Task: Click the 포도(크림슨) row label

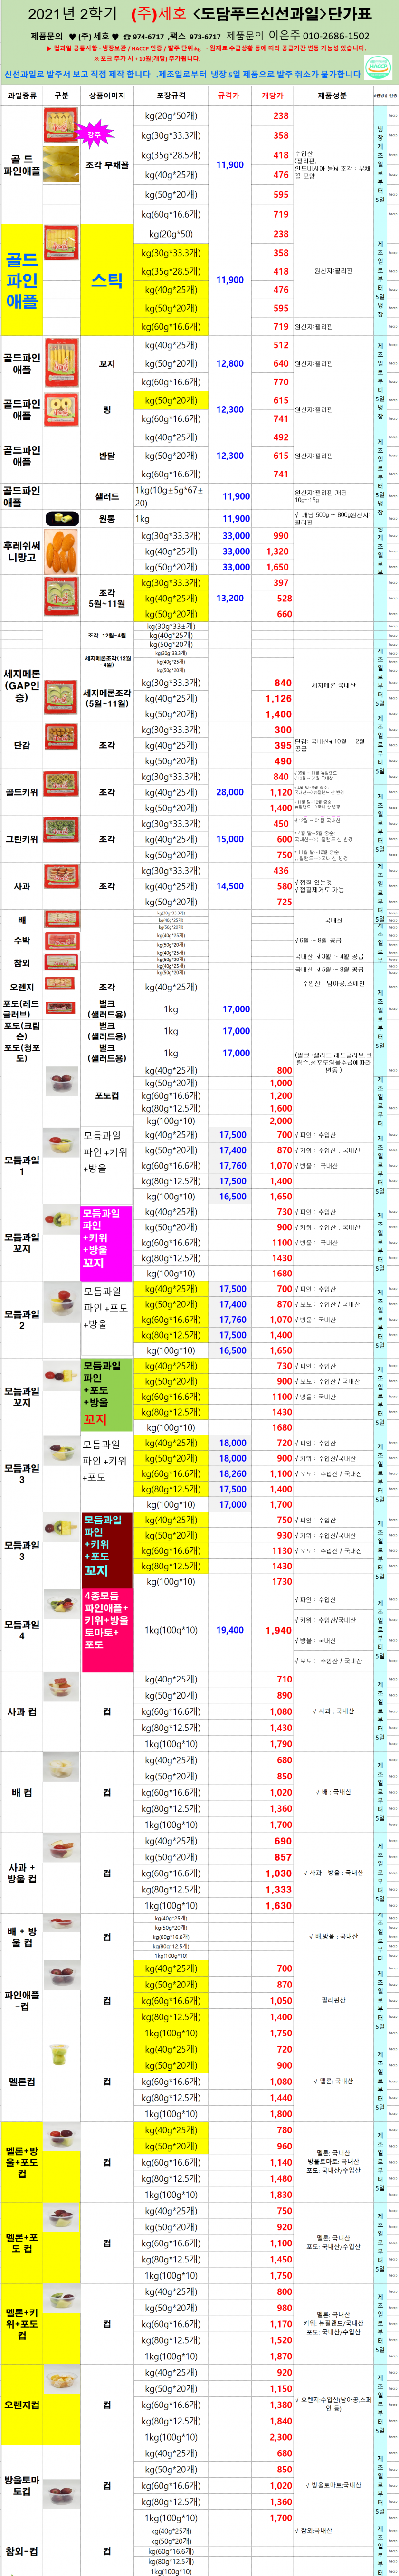Action: 22,1031
